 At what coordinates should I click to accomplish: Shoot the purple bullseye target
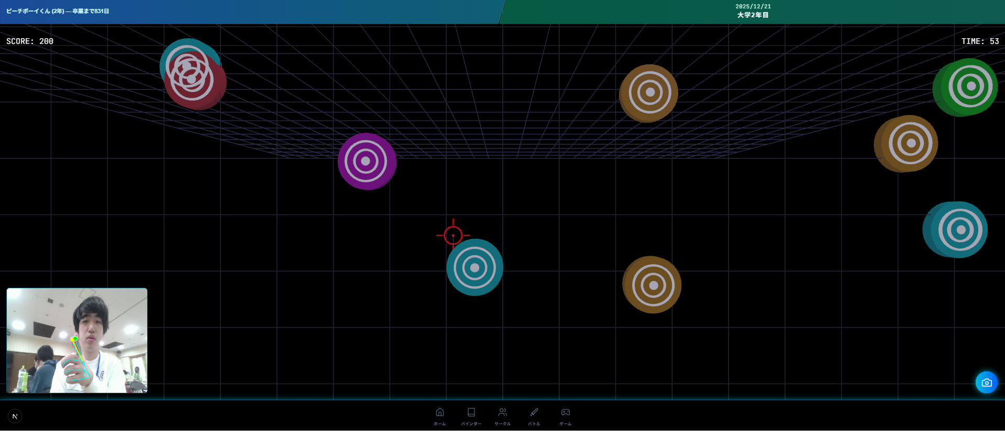366,161
